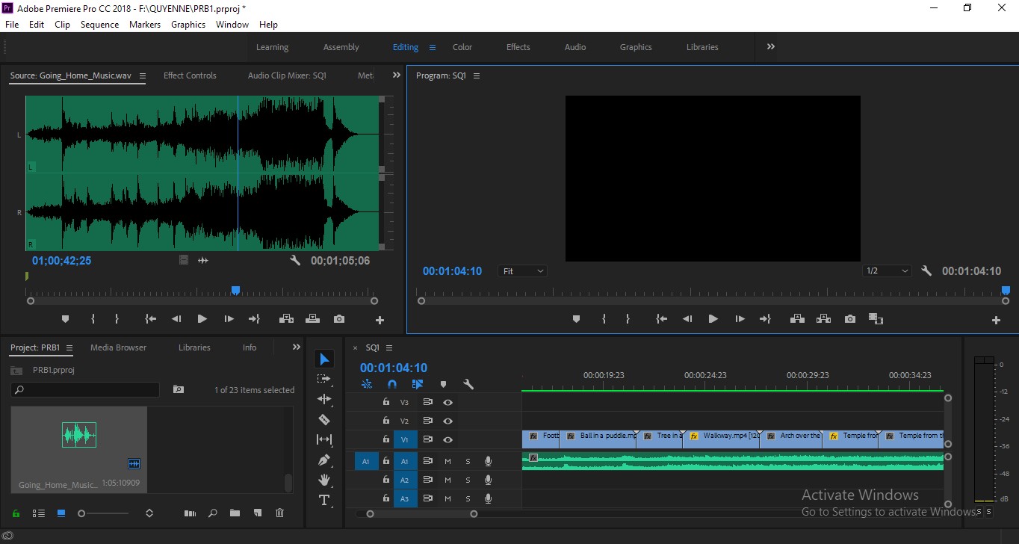
Task: Toggle Linked Selection in timeline
Action: [418, 384]
